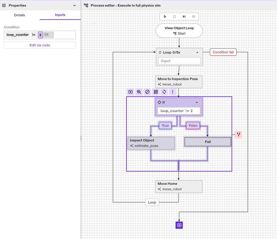Click the Loop node Input field

tap(179, 61)
